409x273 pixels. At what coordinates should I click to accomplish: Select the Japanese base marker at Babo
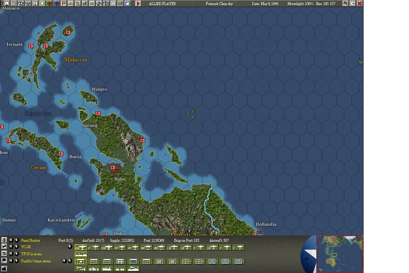(113, 167)
